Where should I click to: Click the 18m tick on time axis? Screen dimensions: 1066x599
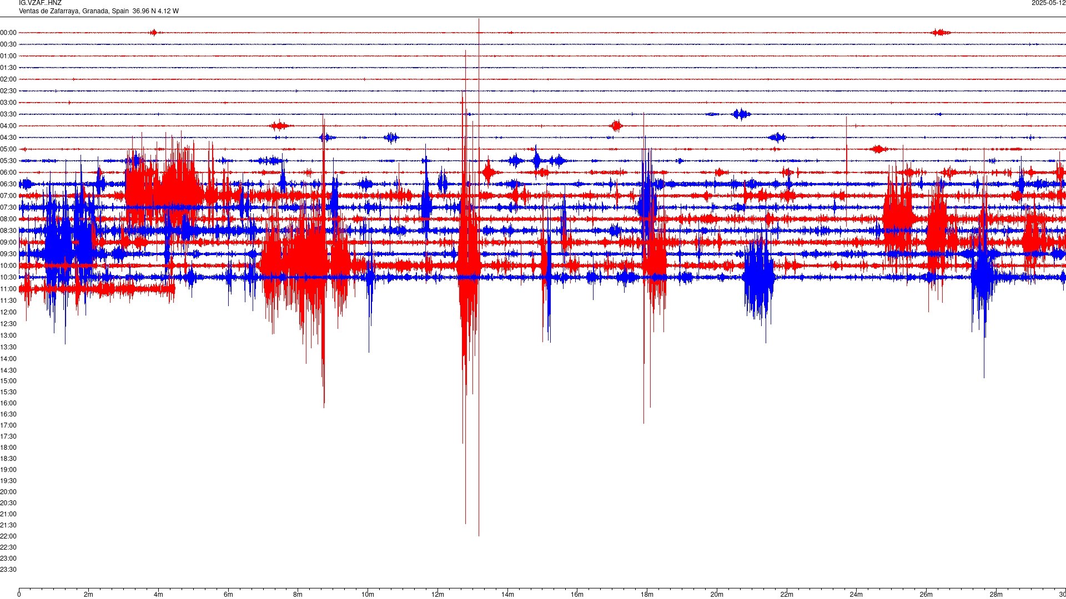pos(647,595)
